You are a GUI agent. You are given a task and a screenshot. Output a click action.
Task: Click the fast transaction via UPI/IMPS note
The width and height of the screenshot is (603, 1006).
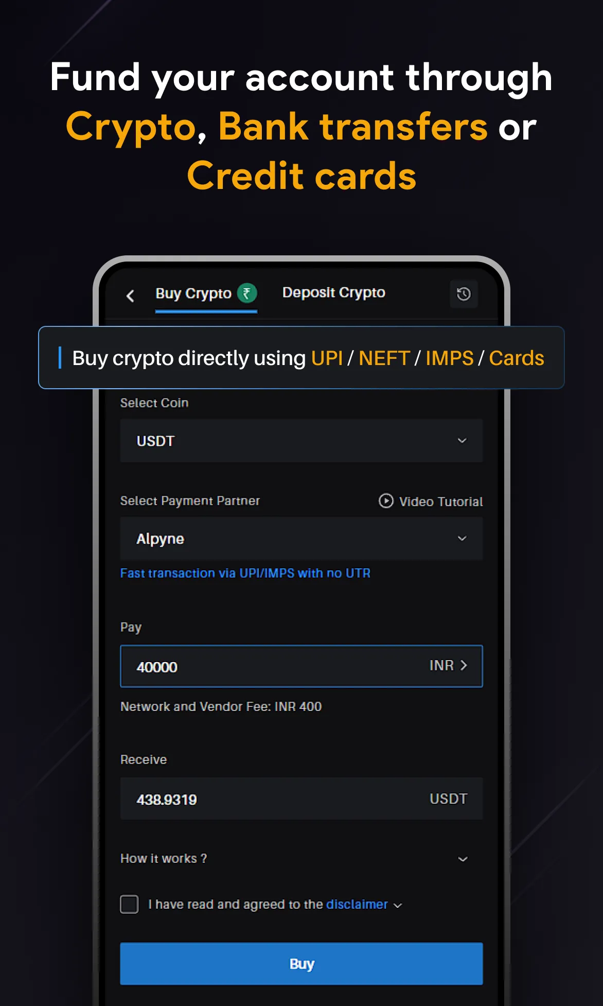point(245,573)
